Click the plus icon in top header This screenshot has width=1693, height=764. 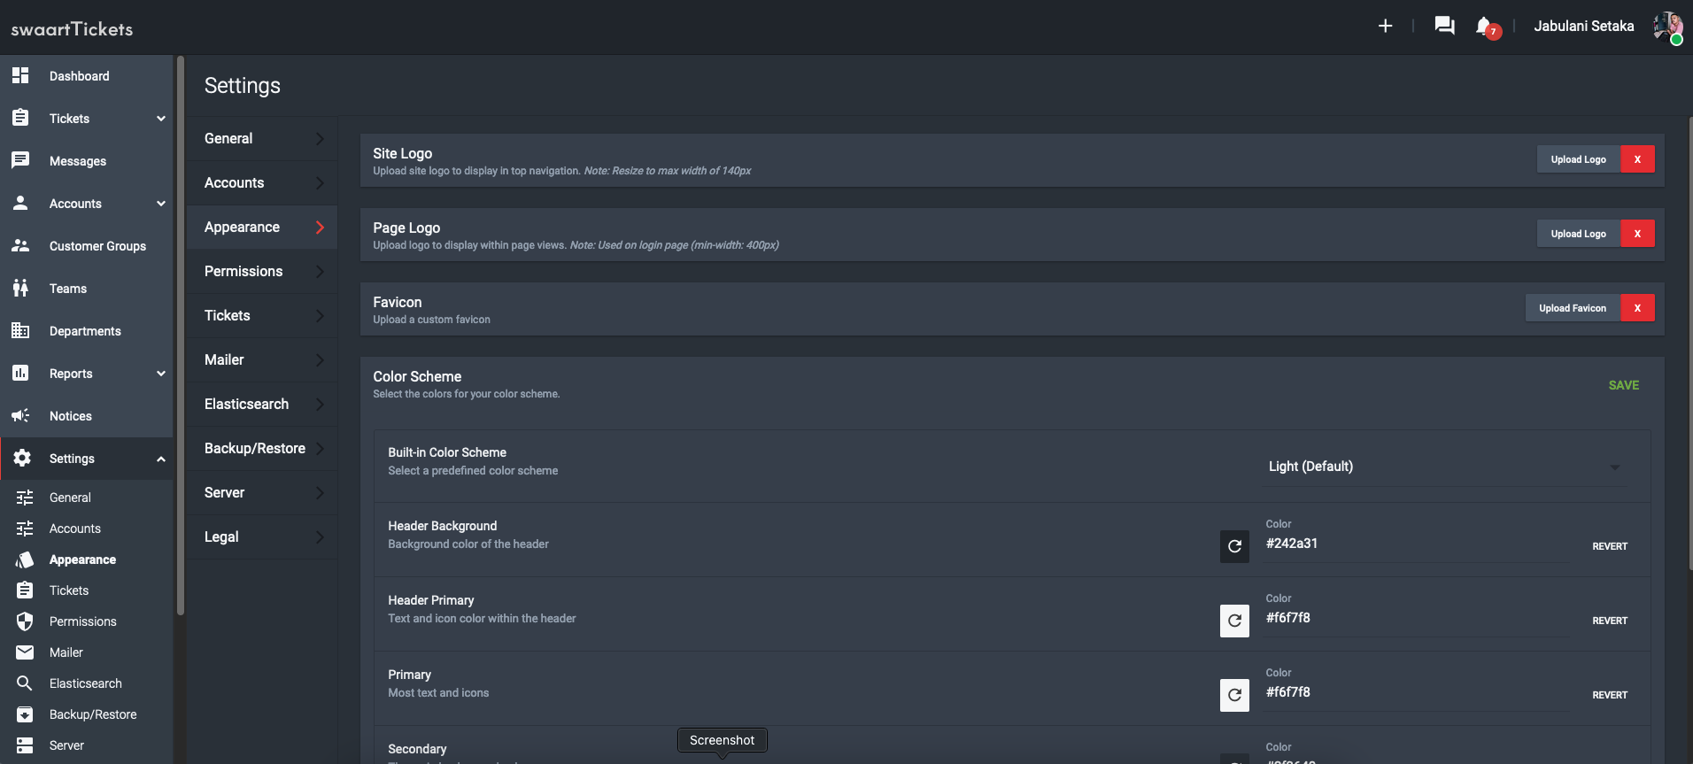(1385, 27)
